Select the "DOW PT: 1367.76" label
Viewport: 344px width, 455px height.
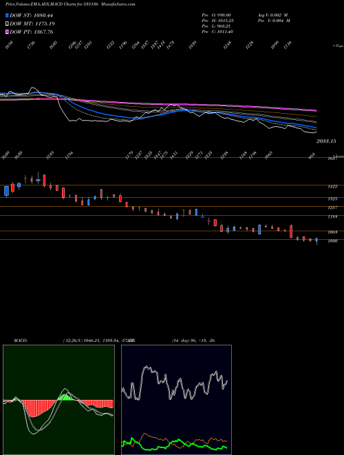pyautogui.click(x=31, y=32)
